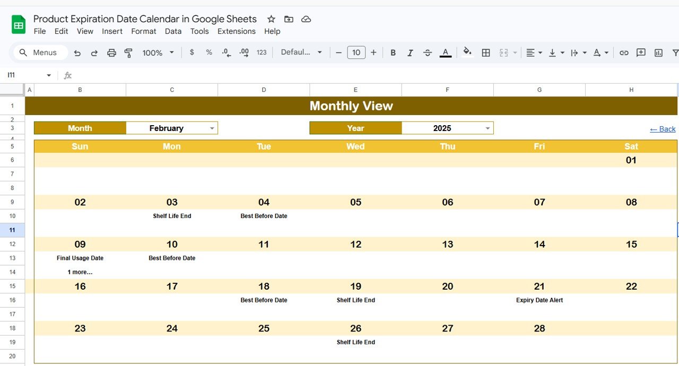Open the Edit menu
The width and height of the screenshot is (679, 366).
coord(62,31)
